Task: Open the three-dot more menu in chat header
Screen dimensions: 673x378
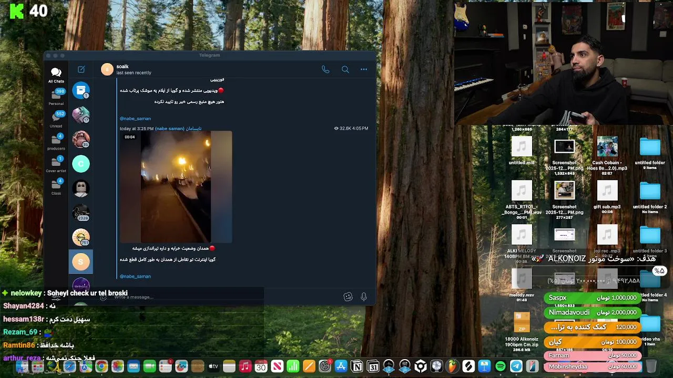Action: [x=363, y=69]
